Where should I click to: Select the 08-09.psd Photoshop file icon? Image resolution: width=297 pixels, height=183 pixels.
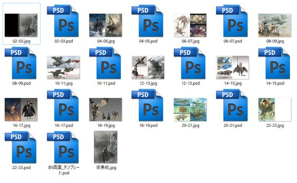(x=21, y=63)
